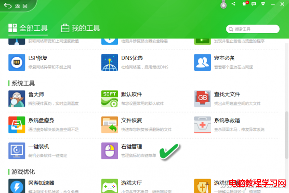
Task: Click the vertical scrollbar thumb
Action: [x=287, y=135]
